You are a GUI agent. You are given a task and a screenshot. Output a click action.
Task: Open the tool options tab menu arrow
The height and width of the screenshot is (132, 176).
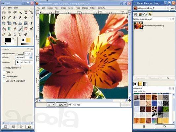click(28, 49)
